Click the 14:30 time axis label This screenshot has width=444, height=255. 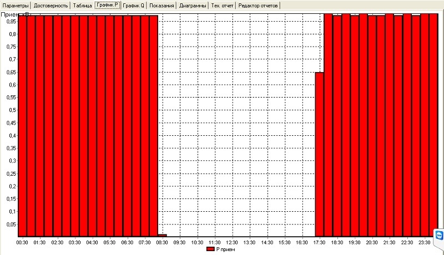267,243
